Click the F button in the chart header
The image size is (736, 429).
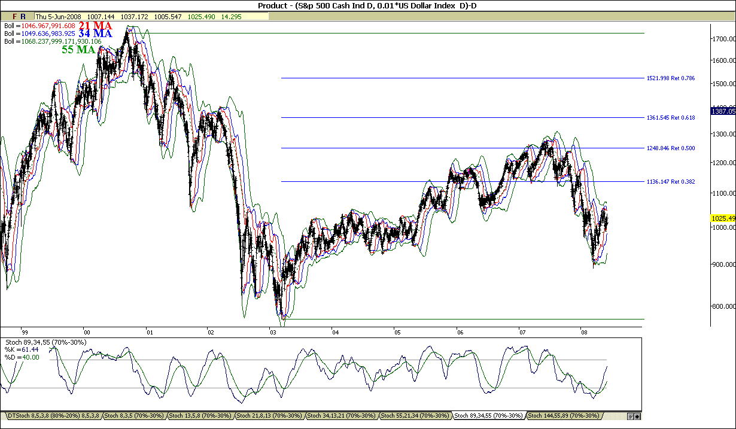coord(14,17)
